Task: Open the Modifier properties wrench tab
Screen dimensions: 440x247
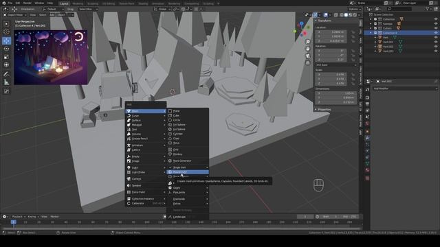Action: click(367, 138)
